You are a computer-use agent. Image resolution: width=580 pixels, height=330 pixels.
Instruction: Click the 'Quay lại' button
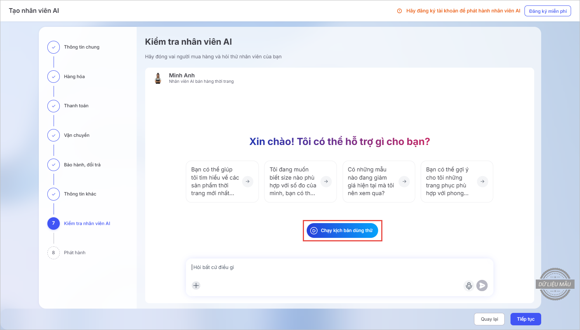(489, 319)
